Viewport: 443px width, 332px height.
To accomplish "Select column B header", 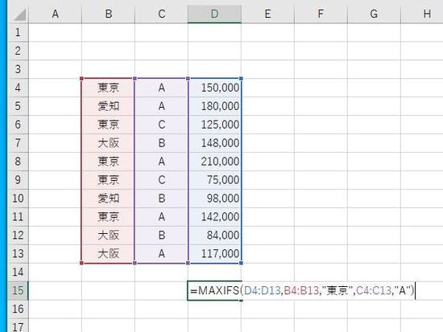I will click(x=109, y=14).
